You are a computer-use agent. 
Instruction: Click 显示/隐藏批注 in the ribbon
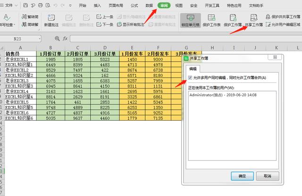coord(131,17)
